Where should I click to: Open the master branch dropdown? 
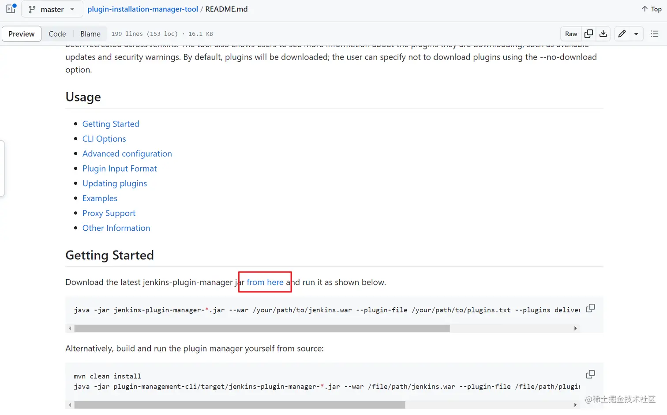coord(52,9)
